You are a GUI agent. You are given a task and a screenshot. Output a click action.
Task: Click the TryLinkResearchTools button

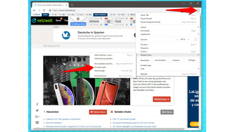point(78,24)
